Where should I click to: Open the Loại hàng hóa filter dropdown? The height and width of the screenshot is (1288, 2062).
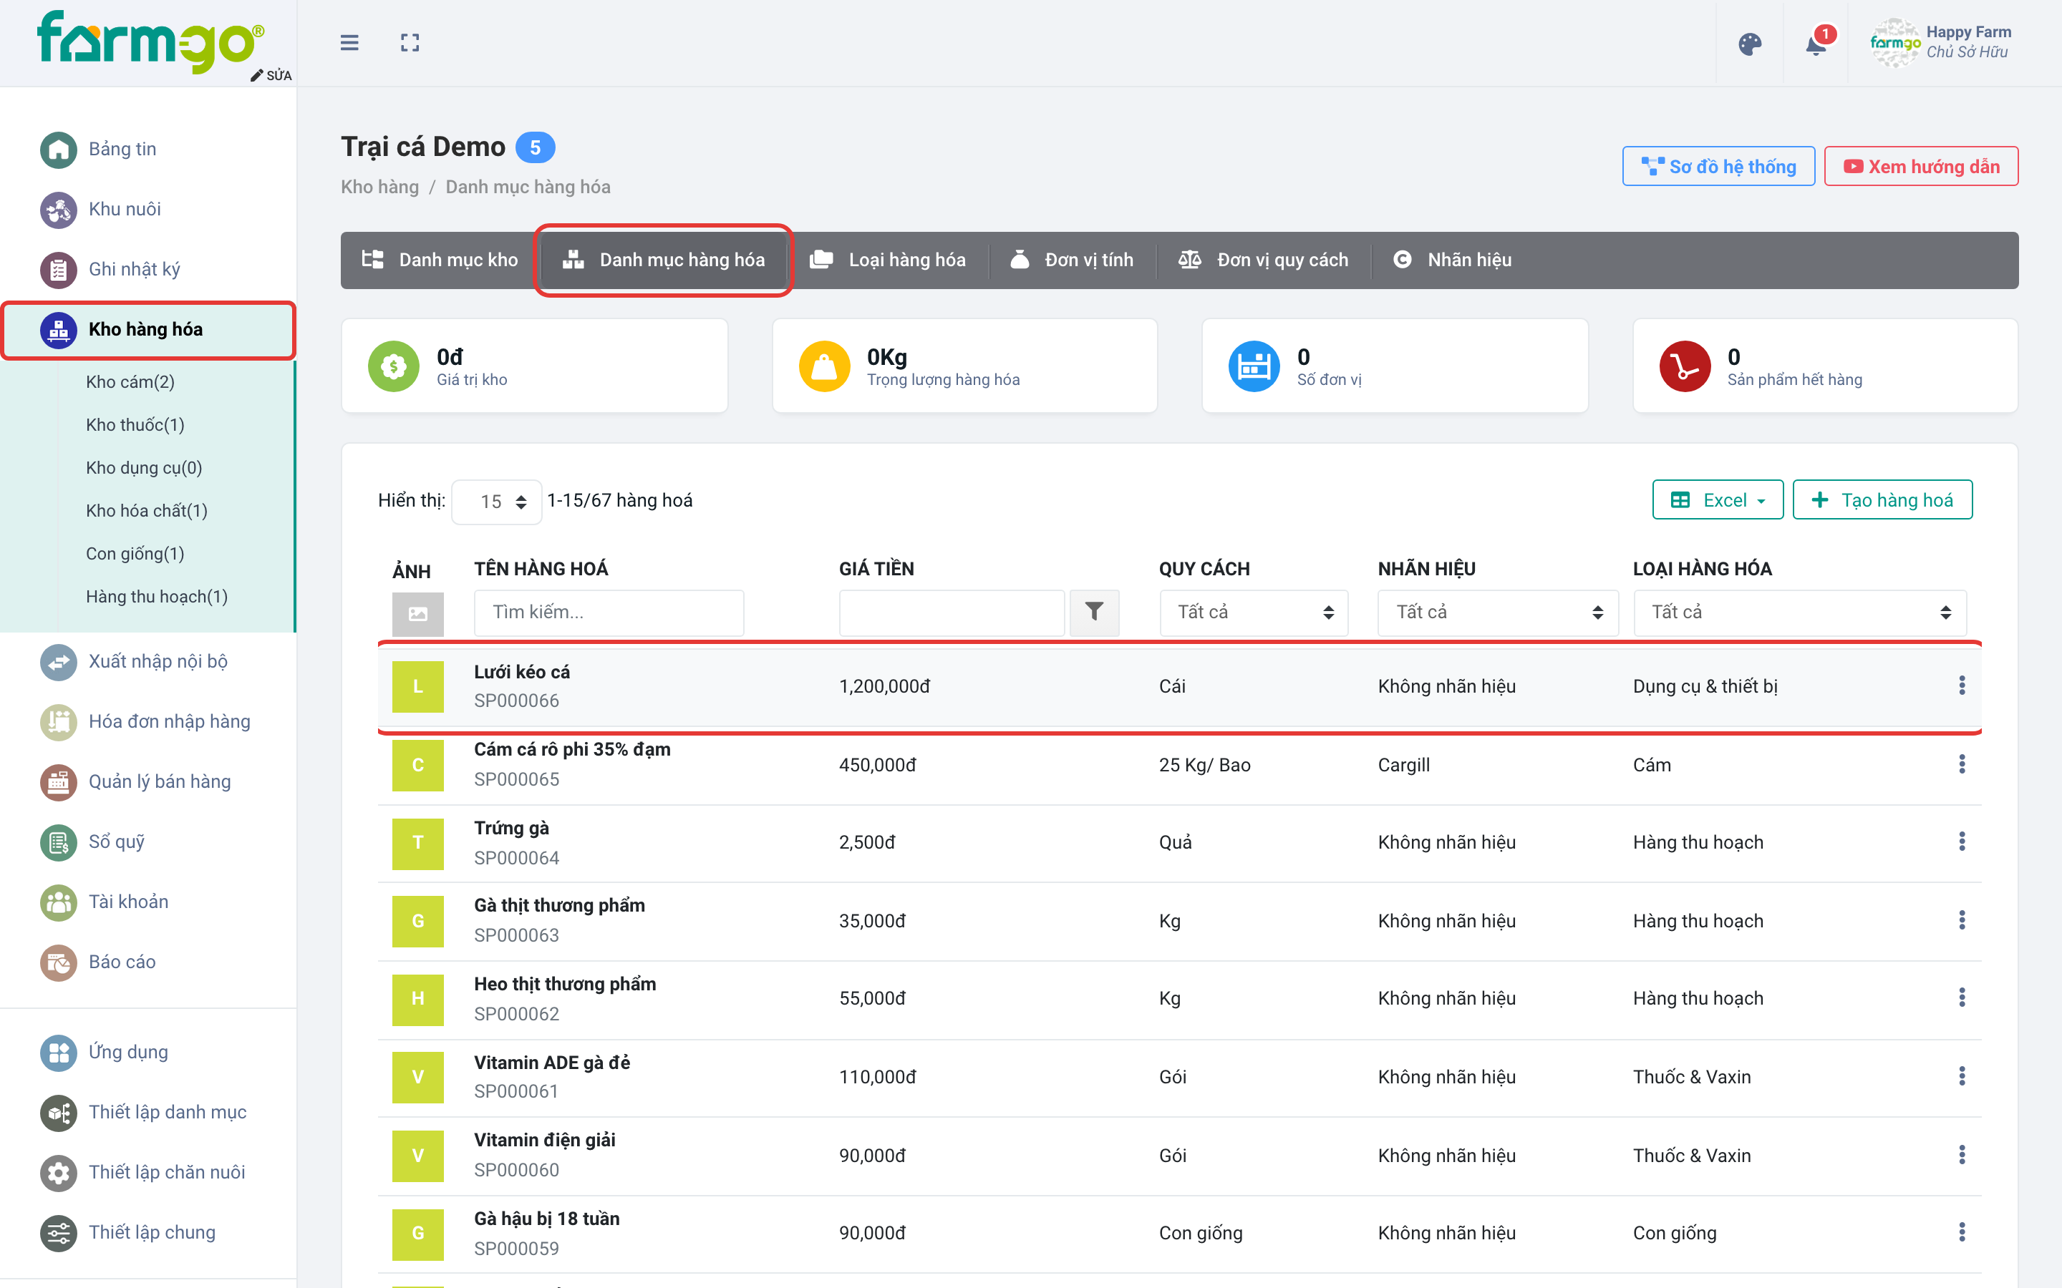click(x=1799, y=612)
